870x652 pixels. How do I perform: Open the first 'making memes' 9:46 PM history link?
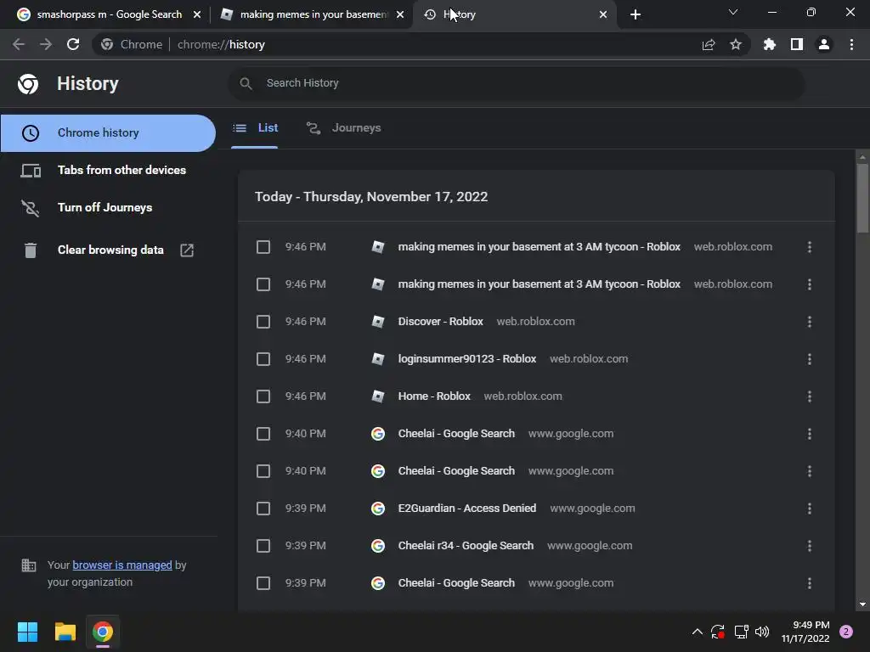pos(539,247)
